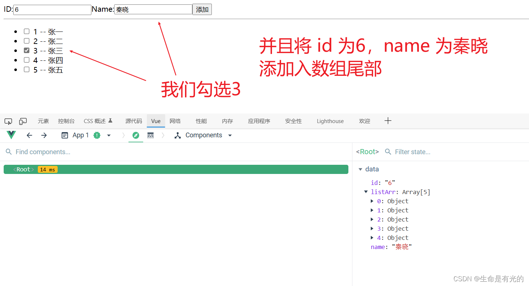The width and height of the screenshot is (529, 286).
Task: Switch to the 控制台 tab
Action: pyautogui.click(x=66, y=121)
